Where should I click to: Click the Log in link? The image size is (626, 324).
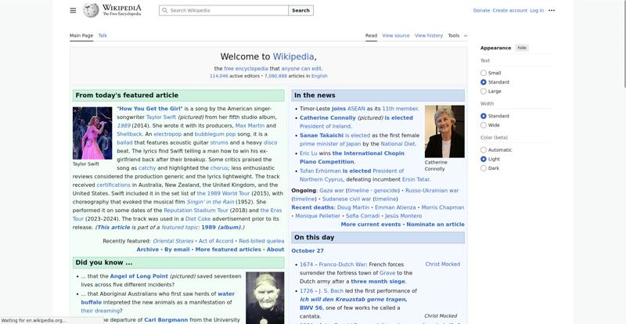pyautogui.click(x=537, y=10)
